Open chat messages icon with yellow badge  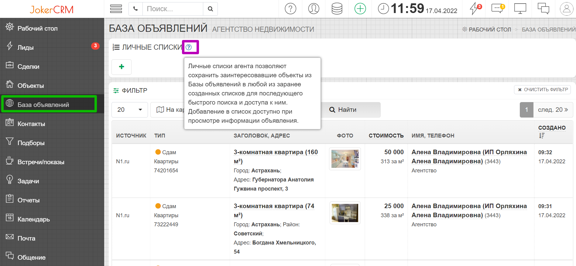(x=497, y=8)
